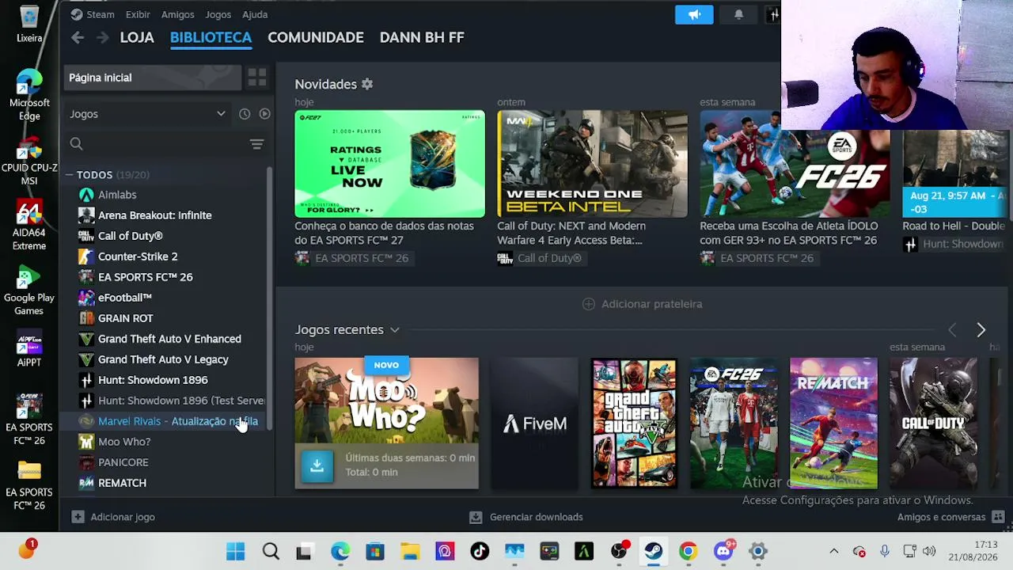Expand the Jogos recentes shelf dropdown
The image size is (1013, 570).
394,330
